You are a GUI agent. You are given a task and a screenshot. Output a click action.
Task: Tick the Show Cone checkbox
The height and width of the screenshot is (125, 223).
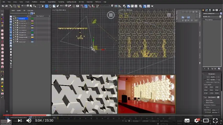[x=205, y=100]
